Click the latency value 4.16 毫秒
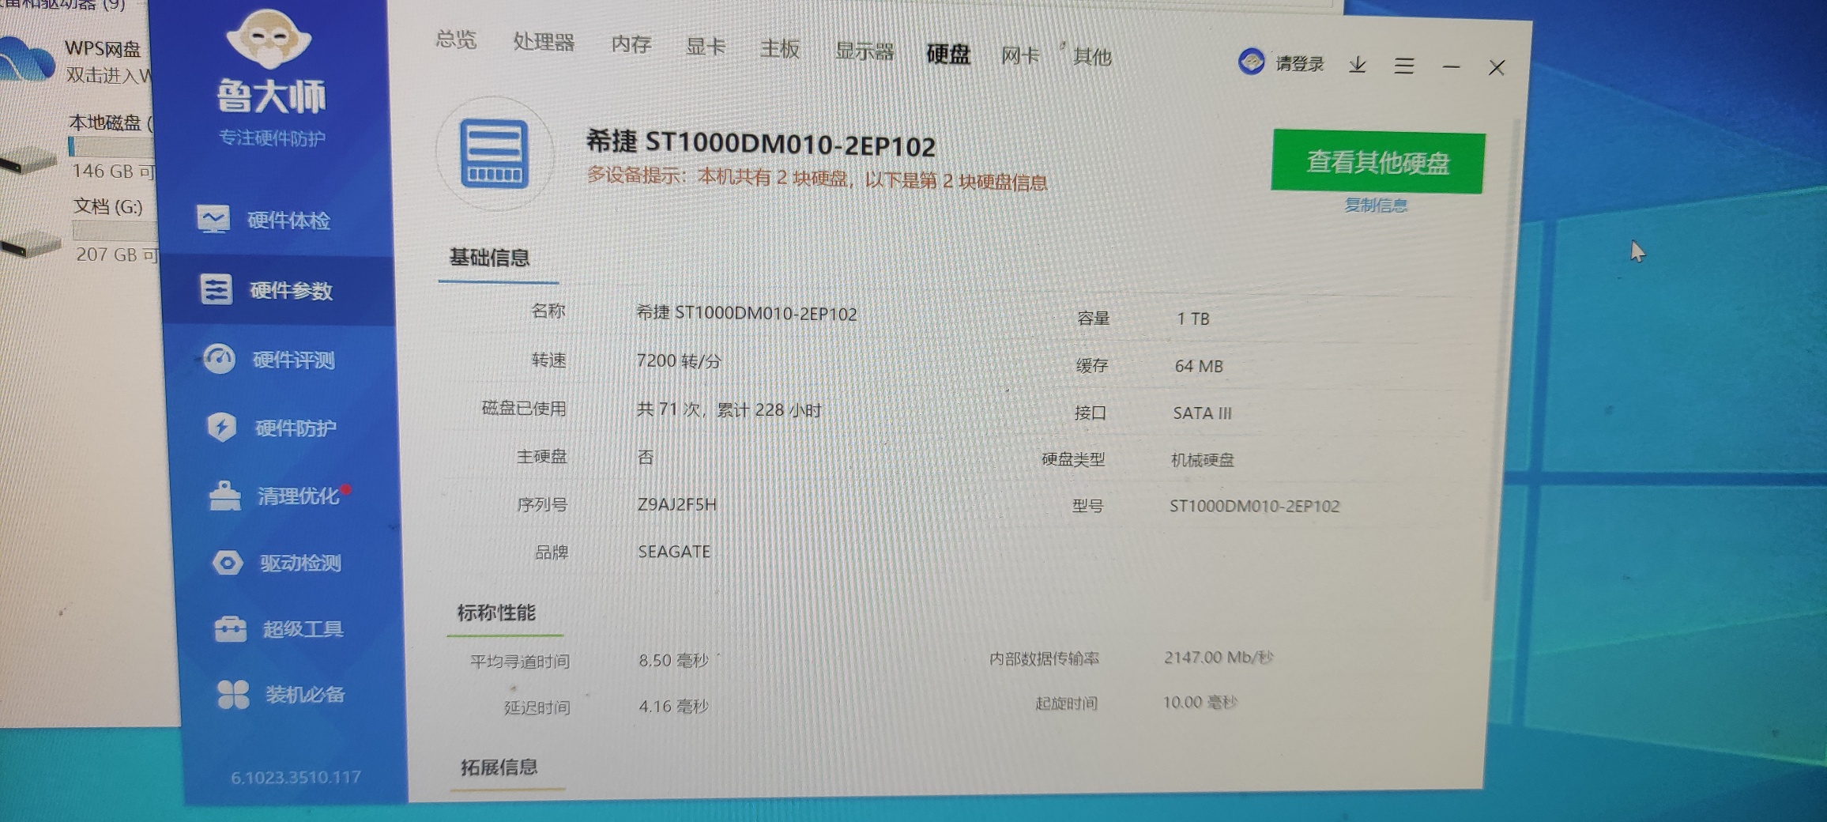Image resolution: width=1827 pixels, height=822 pixels. tap(674, 706)
